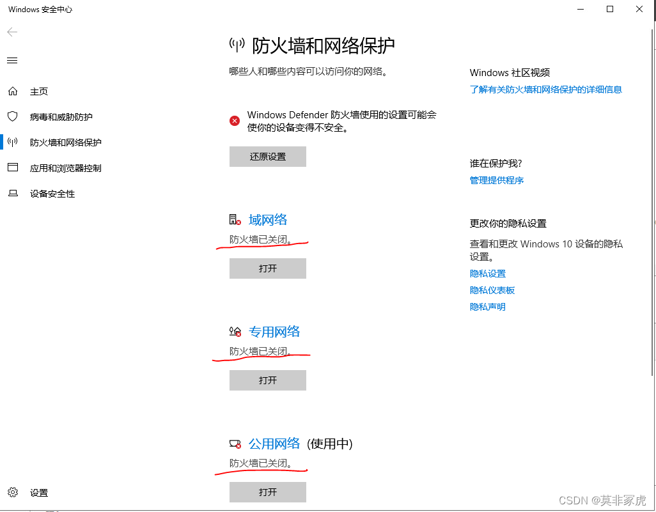The image size is (656, 512).
Task: Click the antenna icon in the page title
Action: click(237, 45)
